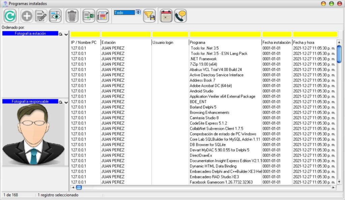
Task: Focus the yellow filter box above Fecha instalación
Action: (x=277, y=34)
